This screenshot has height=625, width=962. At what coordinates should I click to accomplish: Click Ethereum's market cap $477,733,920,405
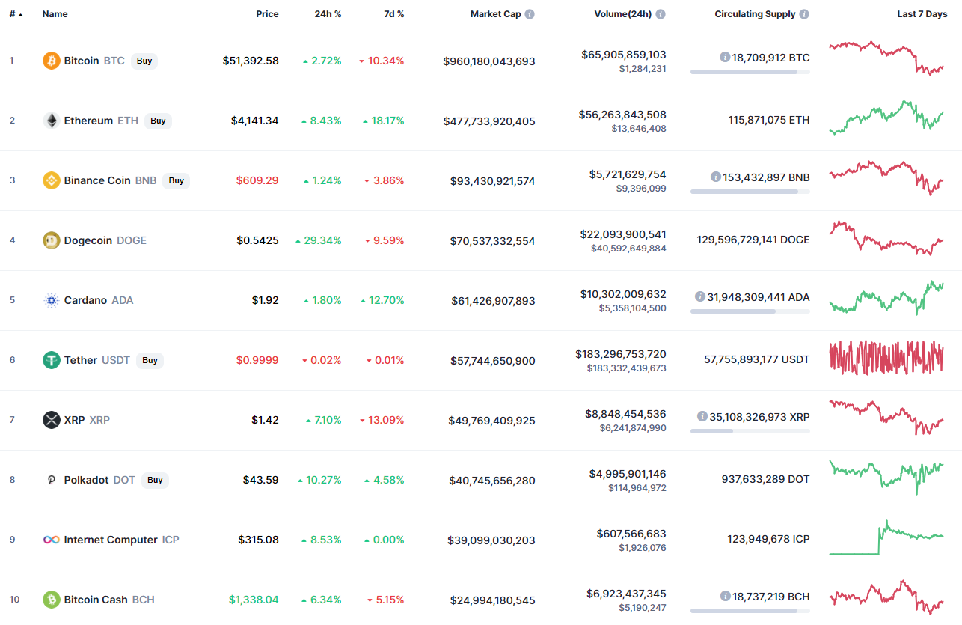(x=489, y=121)
